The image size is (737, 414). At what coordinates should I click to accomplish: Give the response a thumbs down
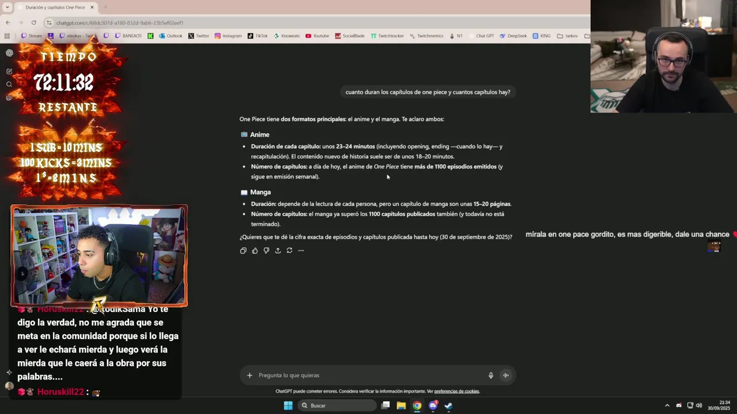[266, 251]
